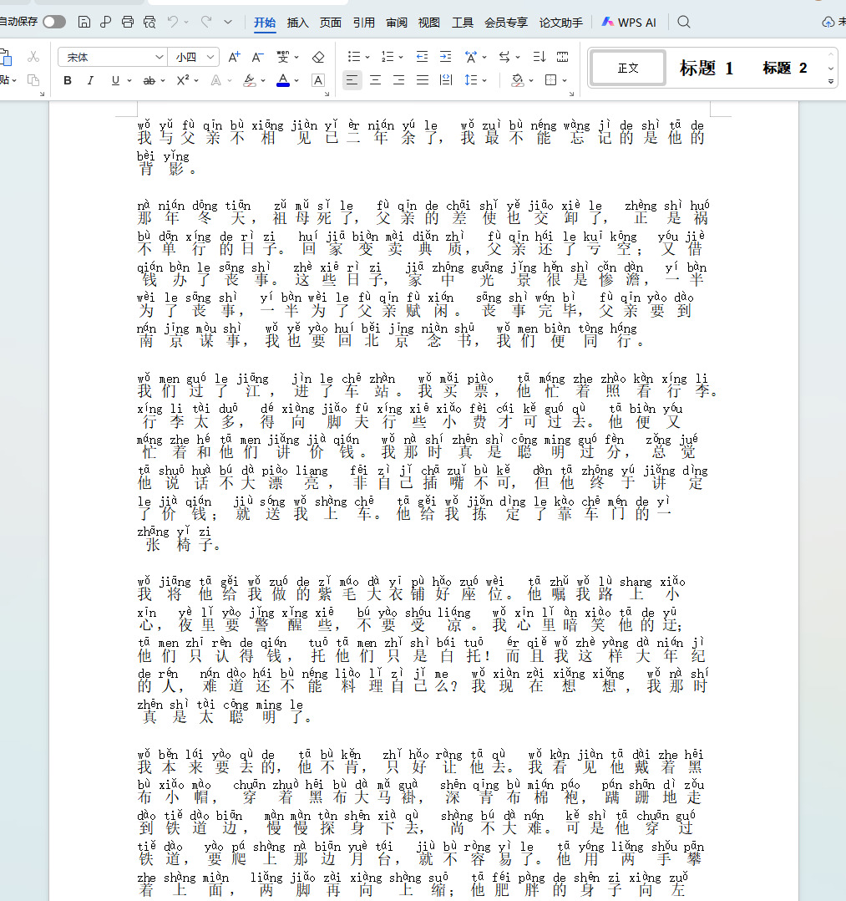Increase paragraph indent

point(446,57)
